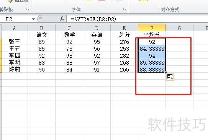Click the cell labeled 语文

(41, 35)
